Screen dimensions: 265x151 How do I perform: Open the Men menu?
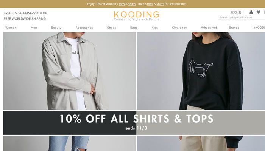pos(34,28)
